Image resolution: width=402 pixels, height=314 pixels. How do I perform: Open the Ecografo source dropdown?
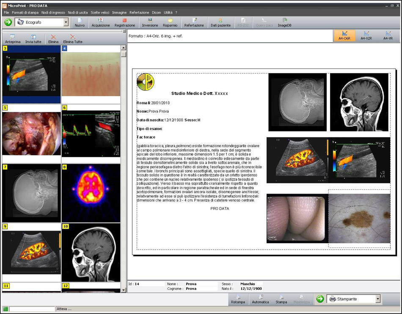pyautogui.click(x=66, y=22)
